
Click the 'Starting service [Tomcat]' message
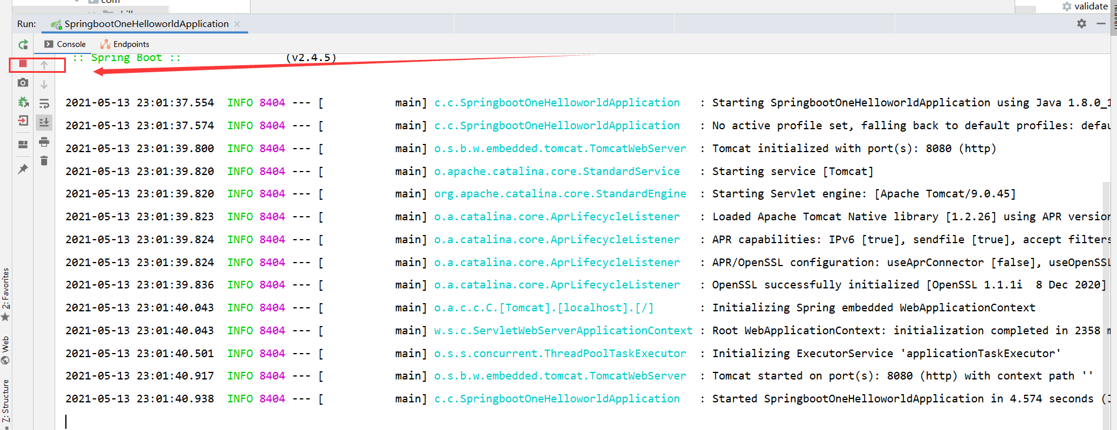coord(793,171)
